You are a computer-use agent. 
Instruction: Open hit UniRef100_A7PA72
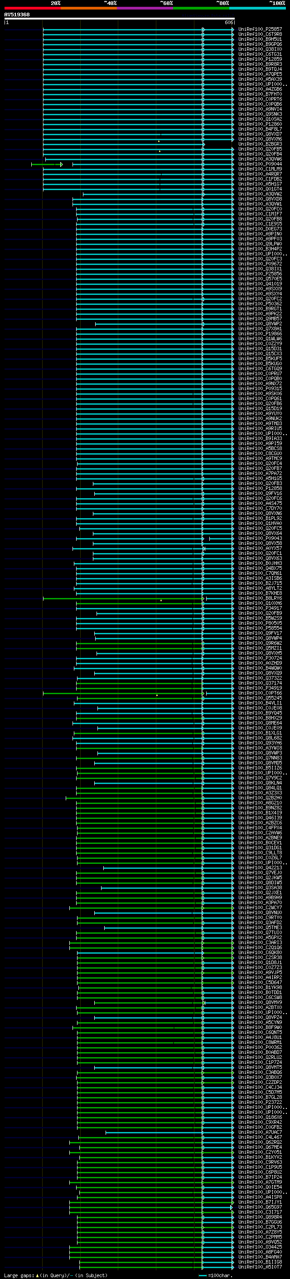(260, 473)
